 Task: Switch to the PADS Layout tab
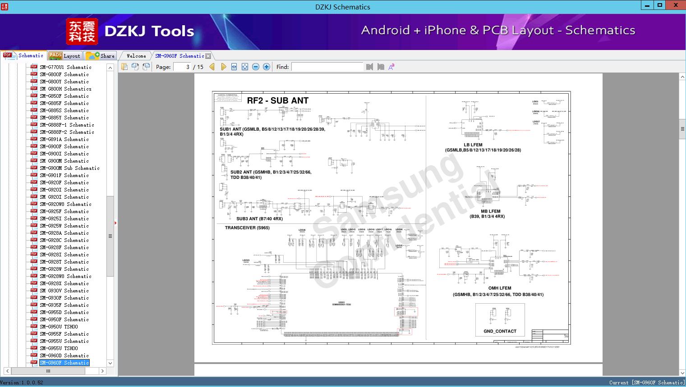tap(64, 55)
